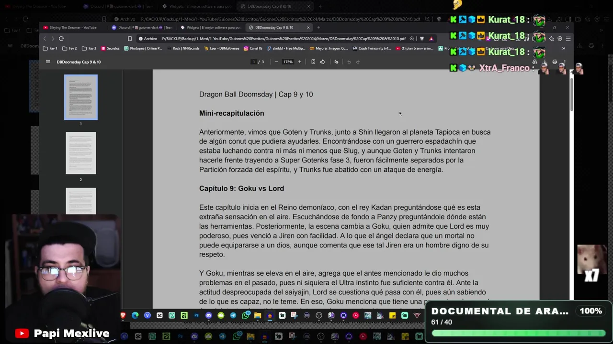Open File Explorer from the taskbar
Screen dimensions: 613x344
(x=258, y=315)
